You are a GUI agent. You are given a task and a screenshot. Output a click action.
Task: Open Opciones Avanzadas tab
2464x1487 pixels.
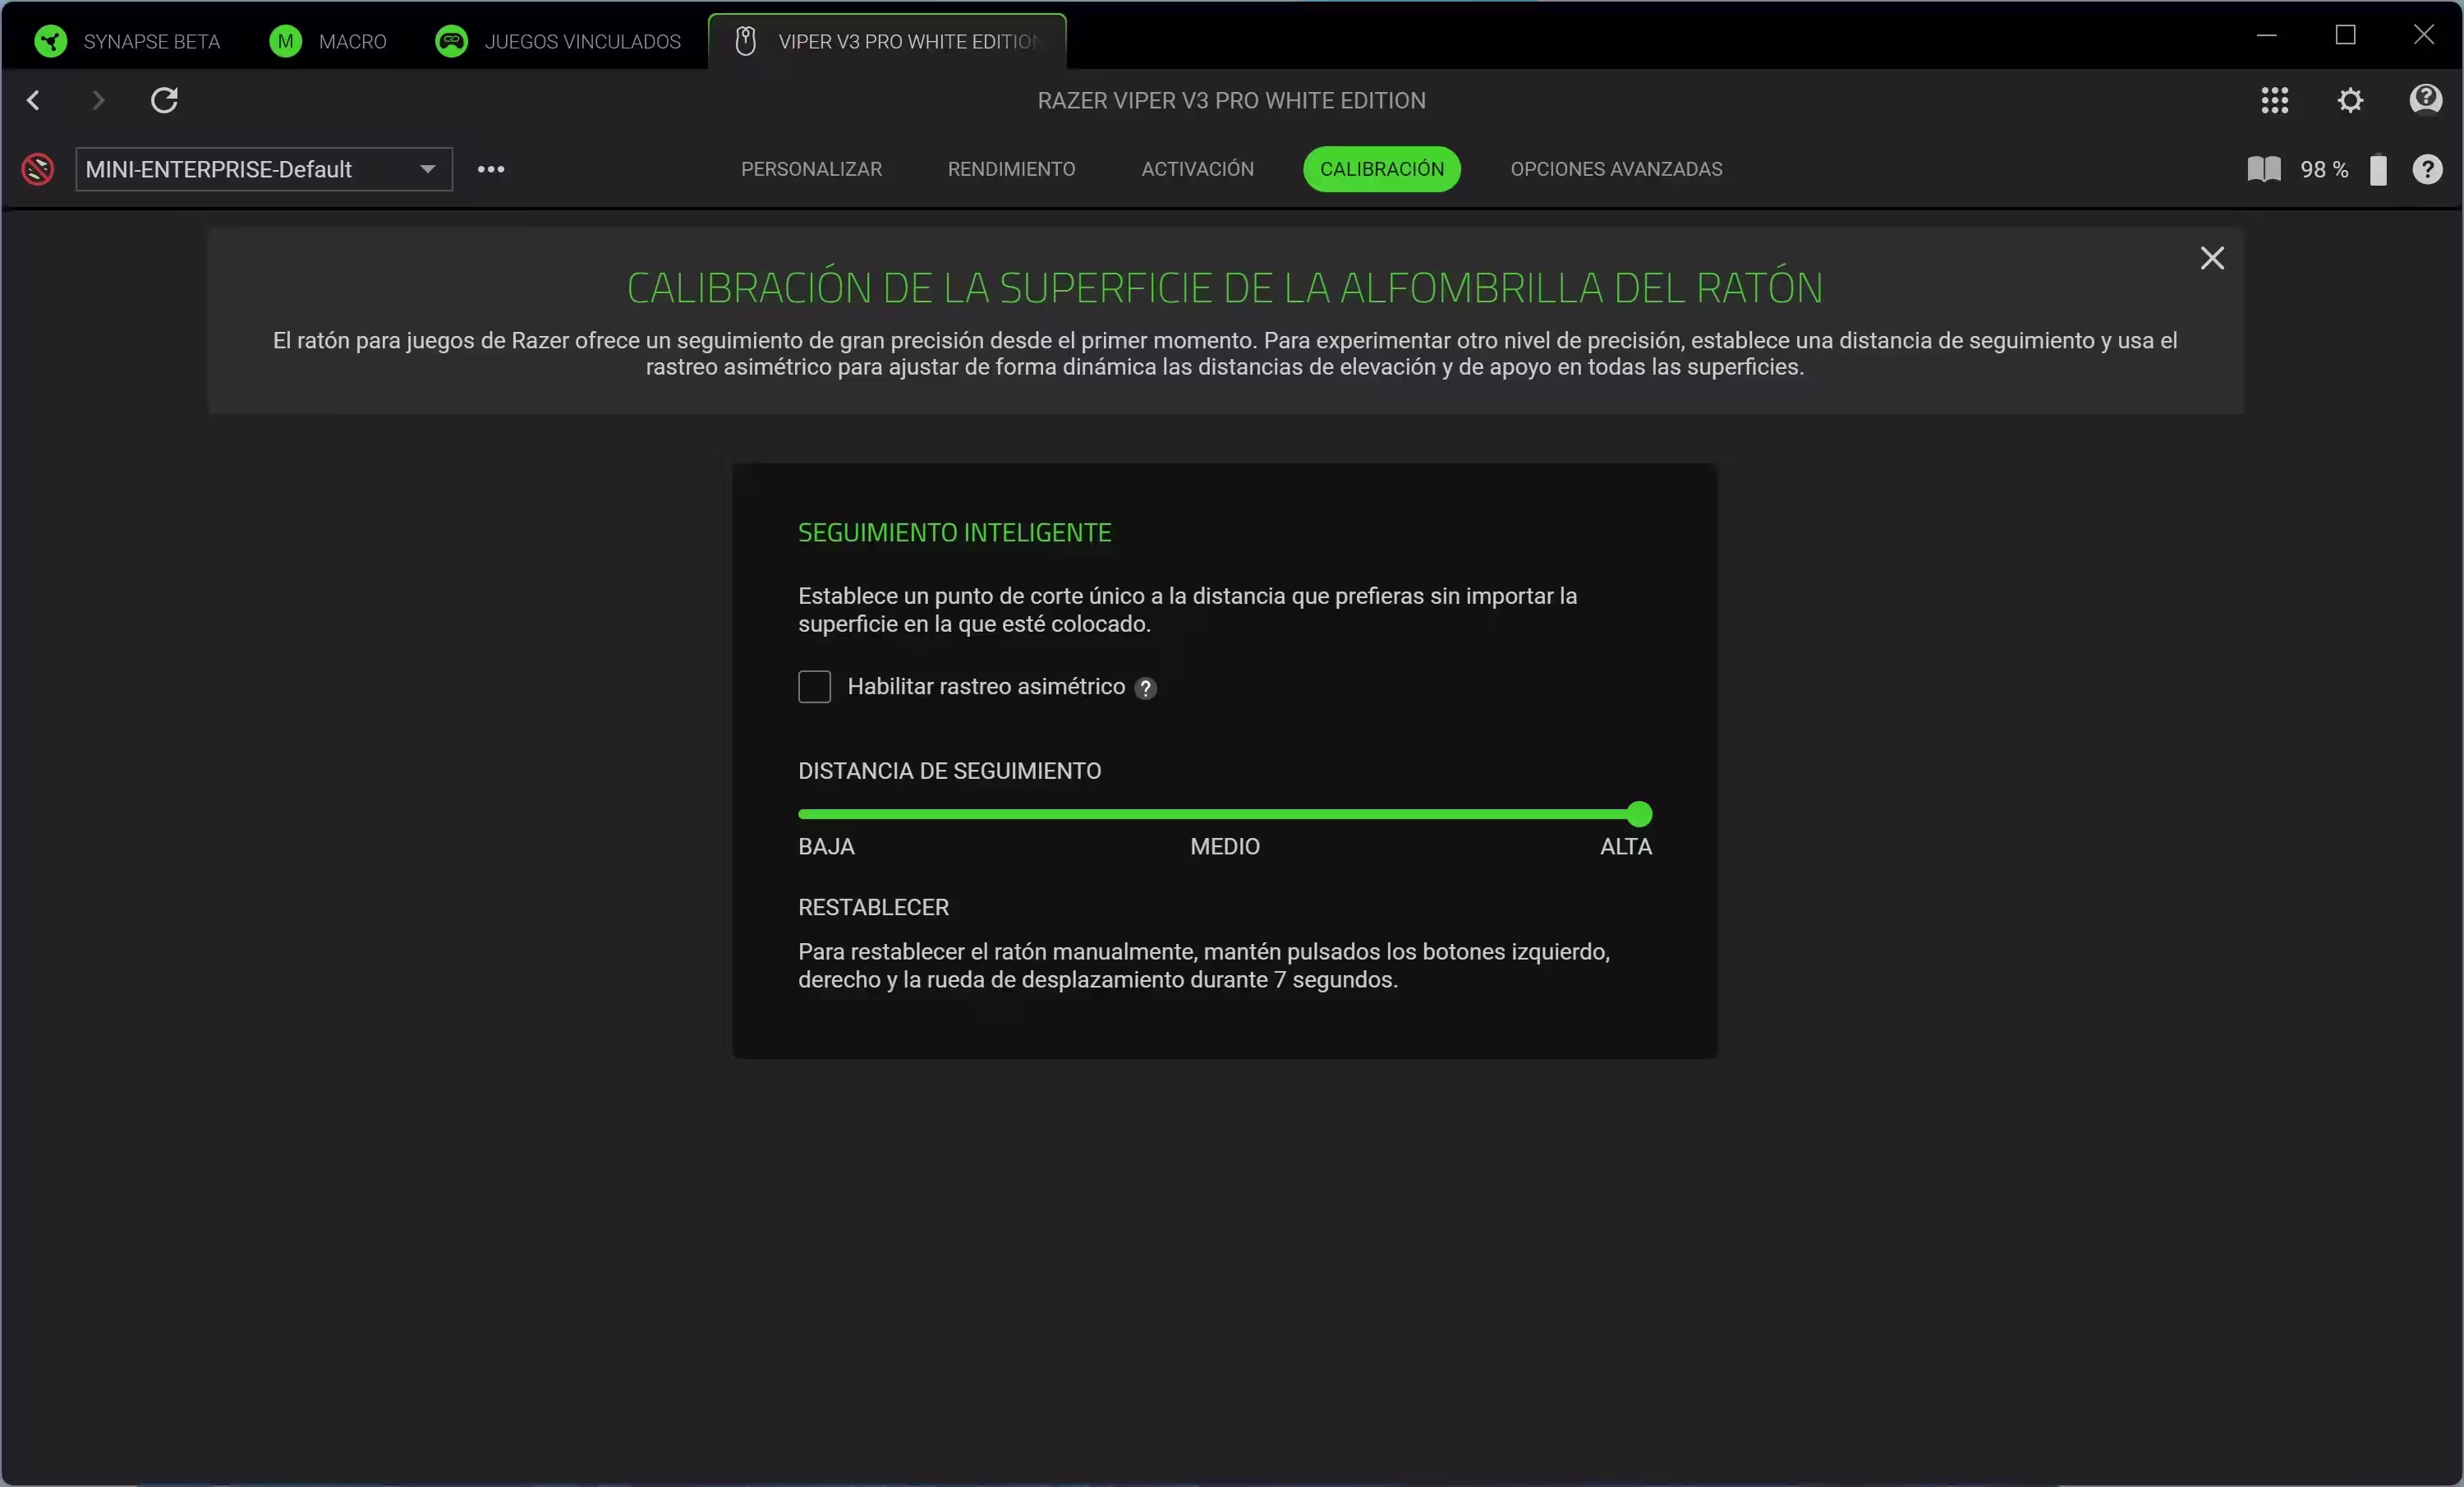point(1616,169)
